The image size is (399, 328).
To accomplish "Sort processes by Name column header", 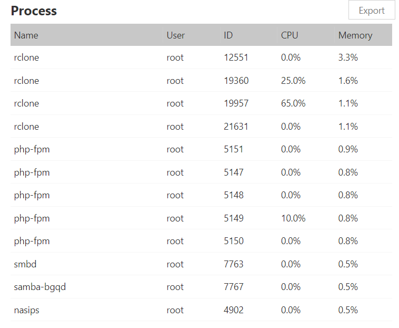I will [26, 35].
